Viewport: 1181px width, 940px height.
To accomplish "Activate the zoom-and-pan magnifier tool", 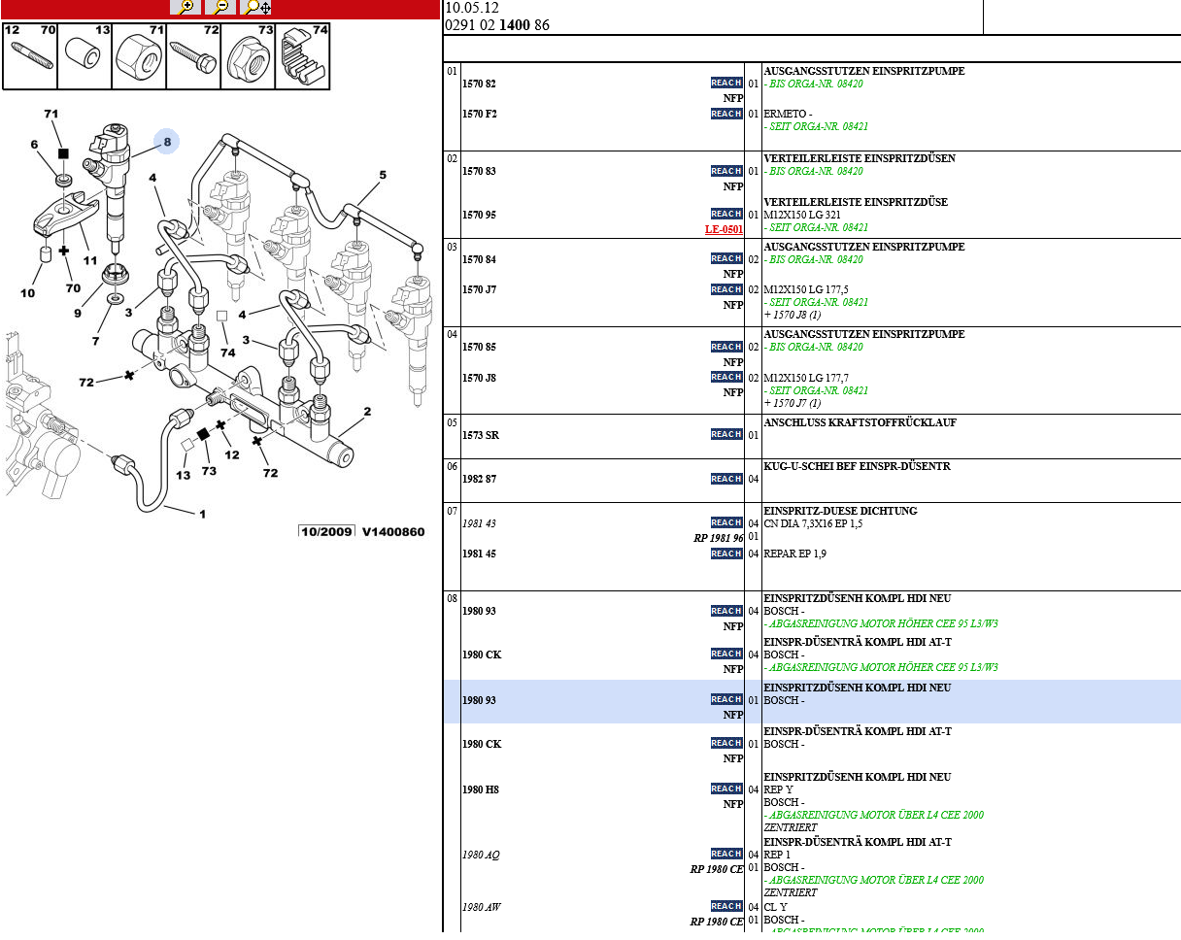I will (x=256, y=7).
